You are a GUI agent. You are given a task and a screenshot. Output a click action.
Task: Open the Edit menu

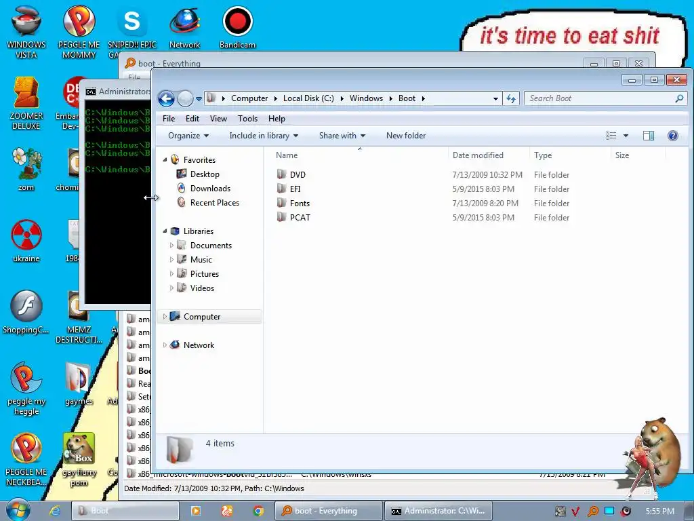[192, 119]
